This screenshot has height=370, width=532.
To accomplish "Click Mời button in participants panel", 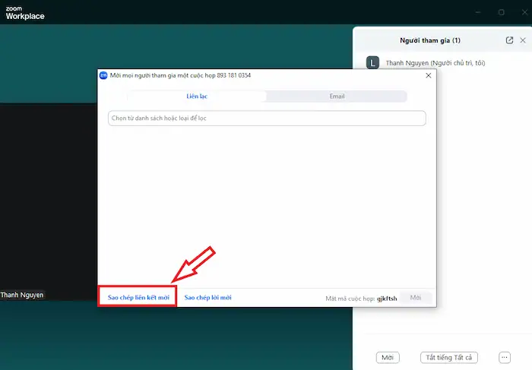I will click(388, 357).
